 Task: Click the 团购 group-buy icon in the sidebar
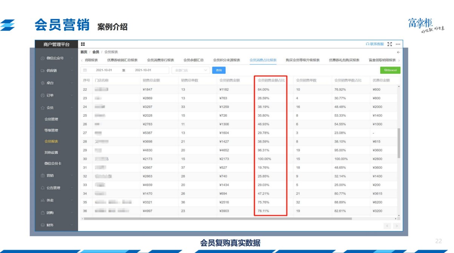[42, 212]
